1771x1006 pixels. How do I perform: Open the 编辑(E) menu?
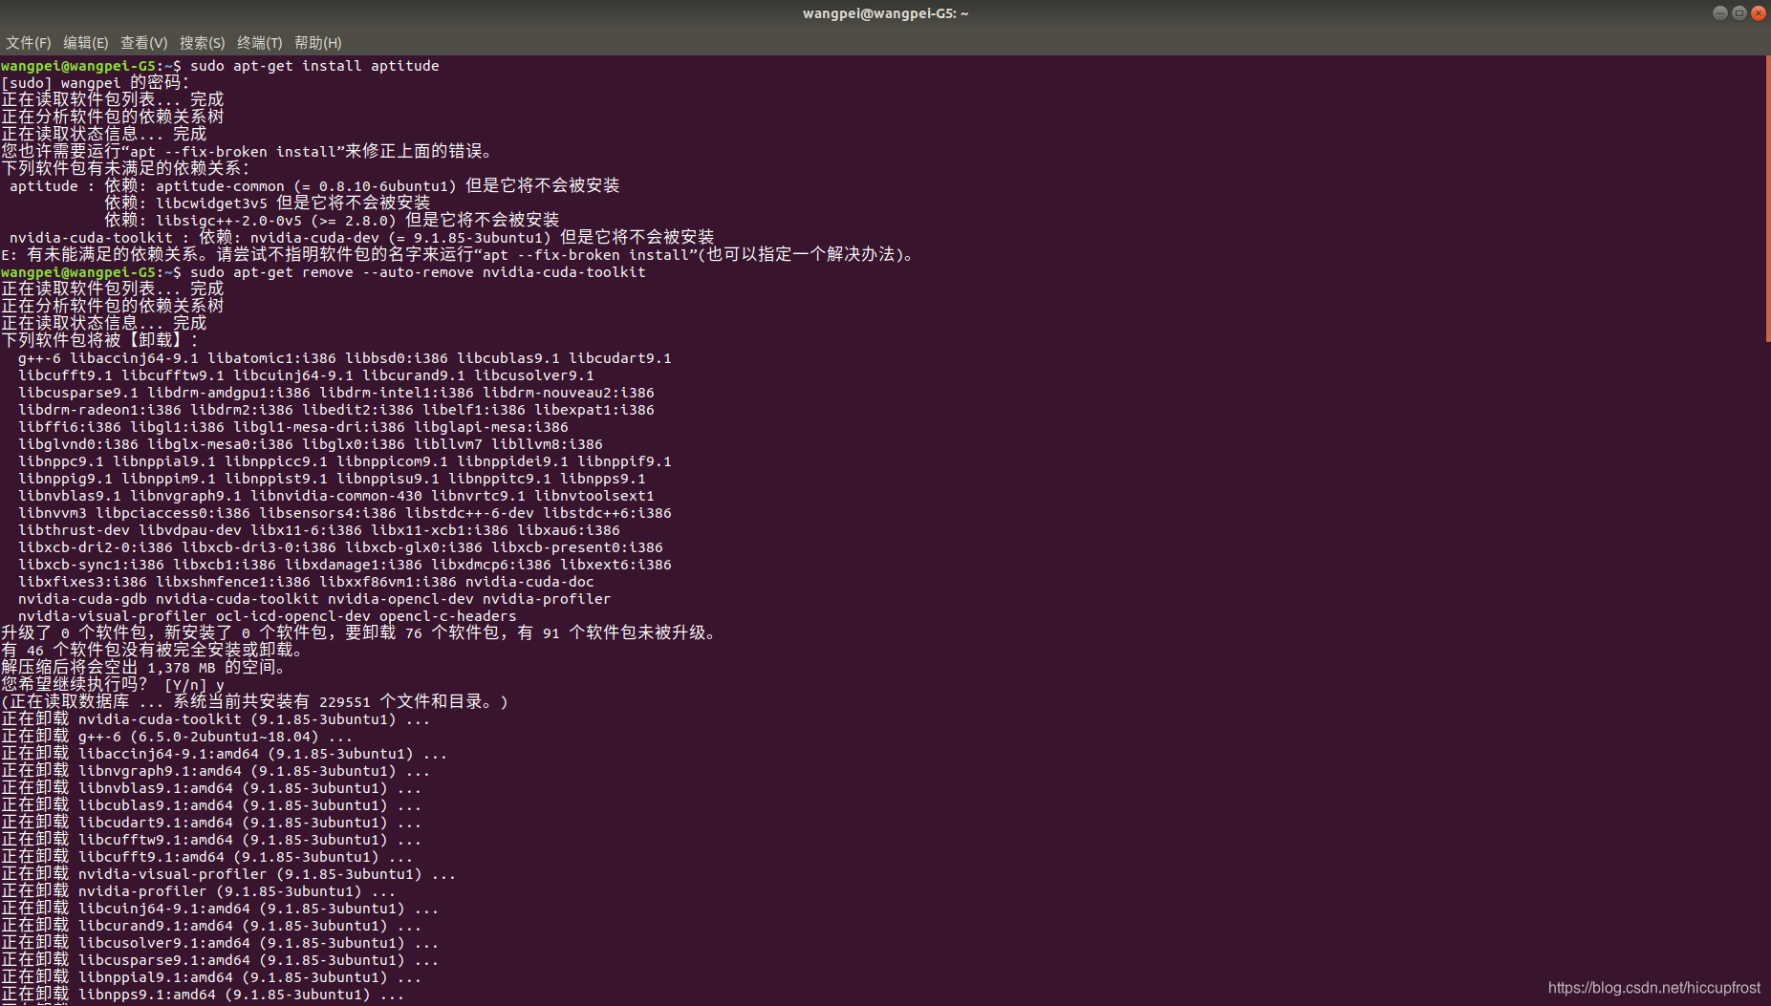85,43
